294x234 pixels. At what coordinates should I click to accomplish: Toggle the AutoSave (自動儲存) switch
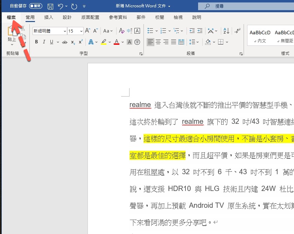pos(36,6)
